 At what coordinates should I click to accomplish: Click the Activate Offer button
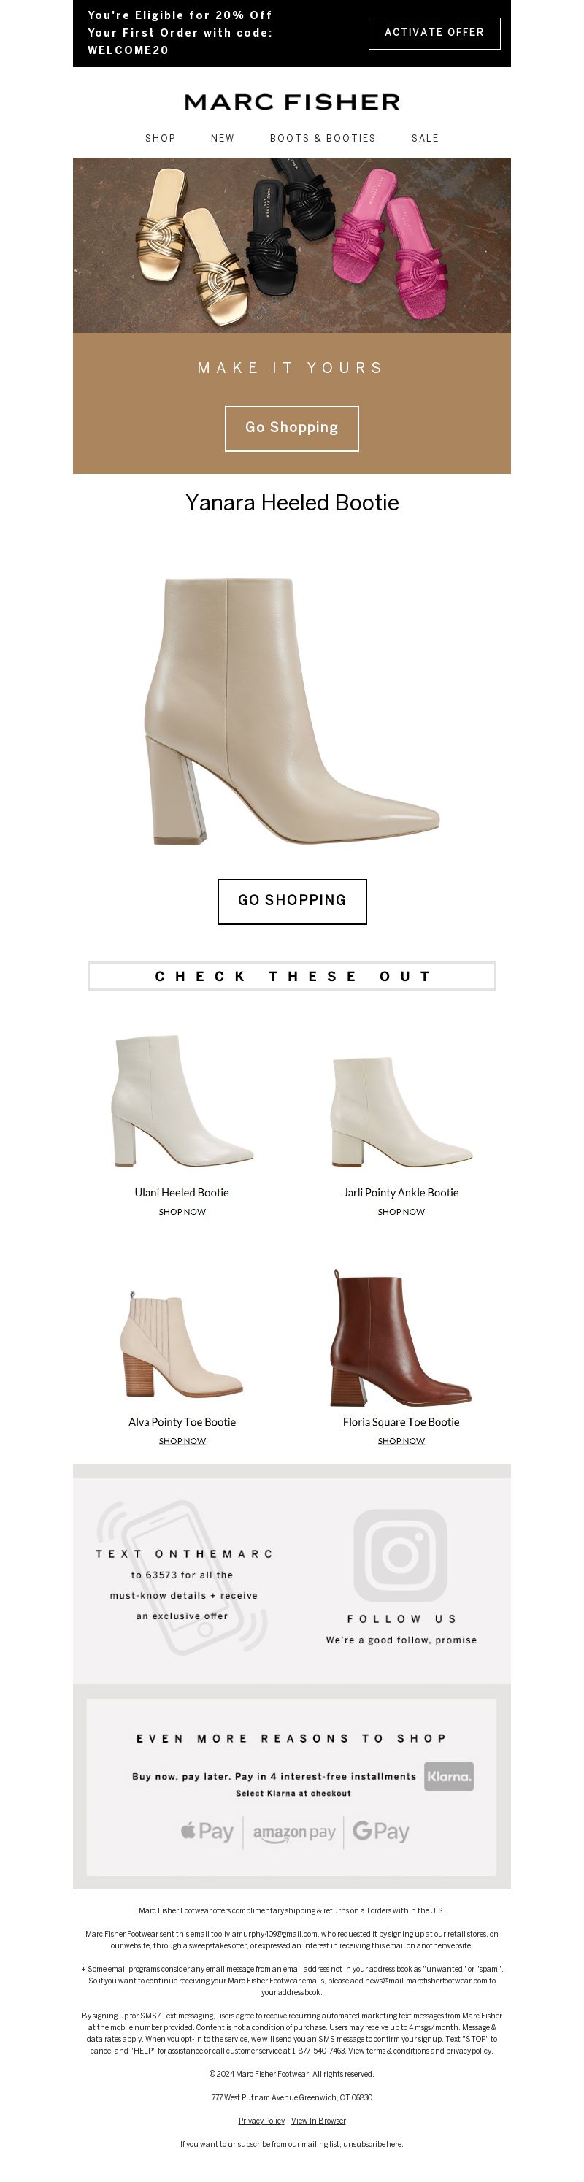[434, 32]
